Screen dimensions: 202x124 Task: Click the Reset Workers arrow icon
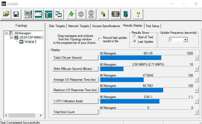tap(103, 14)
